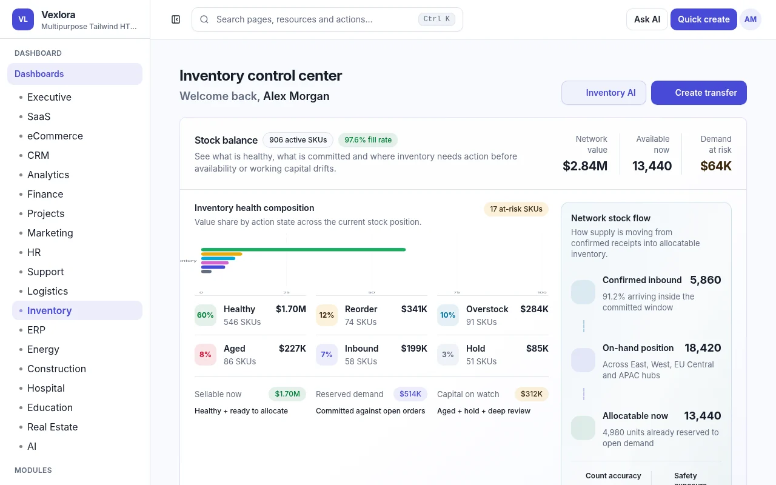Click the green bar in health chart
Viewport: 776px width, 485px height.
(303, 249)
